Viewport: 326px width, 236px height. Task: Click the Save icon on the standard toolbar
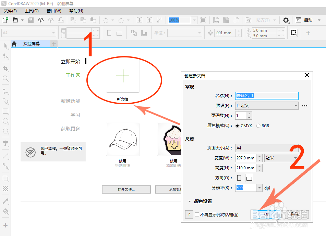click(31, 20)
